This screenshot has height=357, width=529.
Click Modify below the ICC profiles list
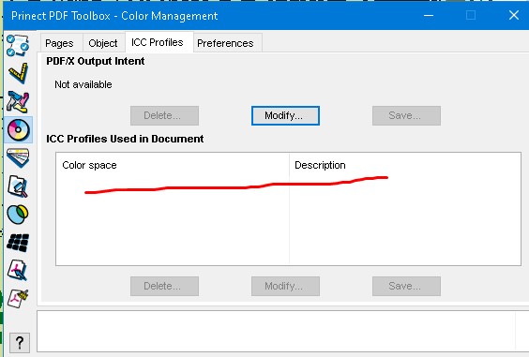pos(285,286)
